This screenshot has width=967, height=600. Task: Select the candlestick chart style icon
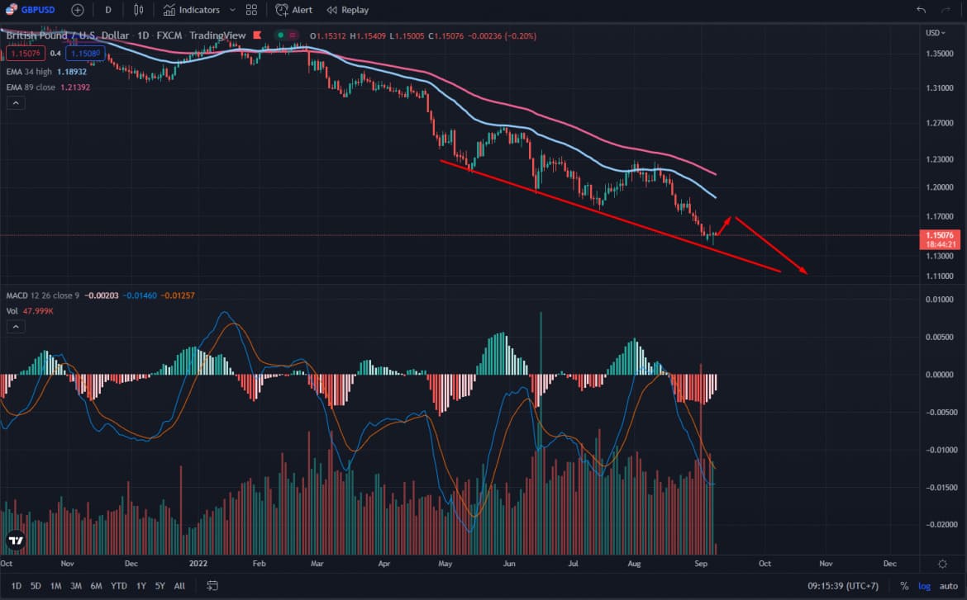[138, 10]
